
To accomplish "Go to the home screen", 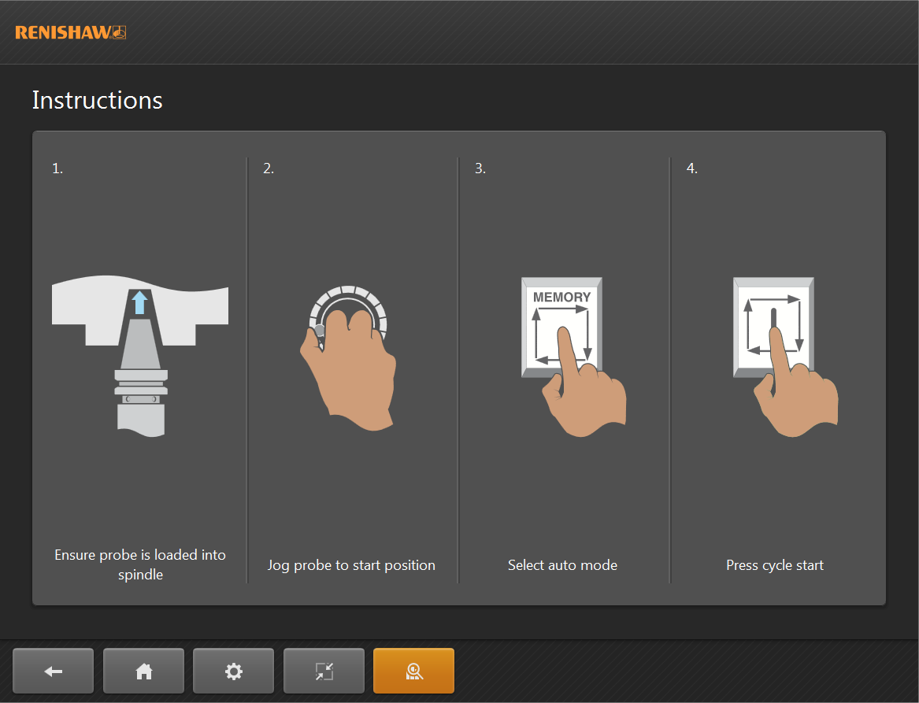I will 143,671.
